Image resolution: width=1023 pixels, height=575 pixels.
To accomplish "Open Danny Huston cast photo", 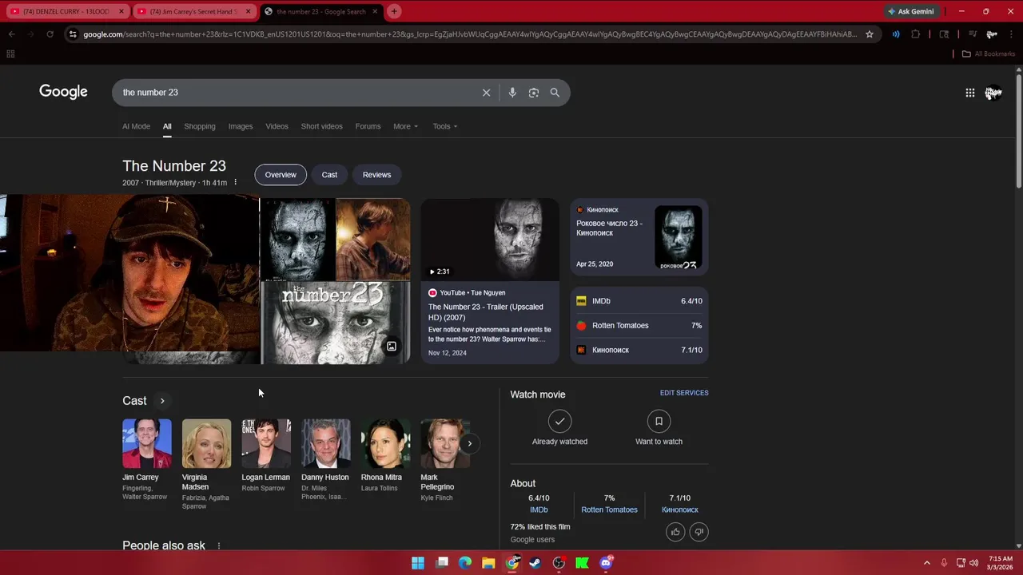I will pyautogui.click(x=326, y=443).
